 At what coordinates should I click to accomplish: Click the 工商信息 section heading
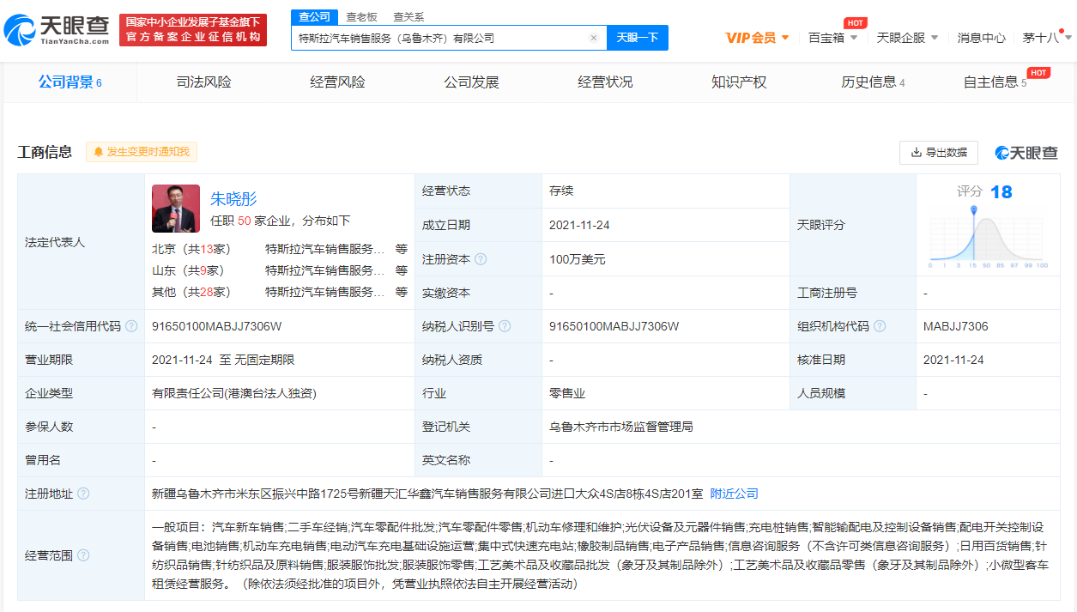45,152
